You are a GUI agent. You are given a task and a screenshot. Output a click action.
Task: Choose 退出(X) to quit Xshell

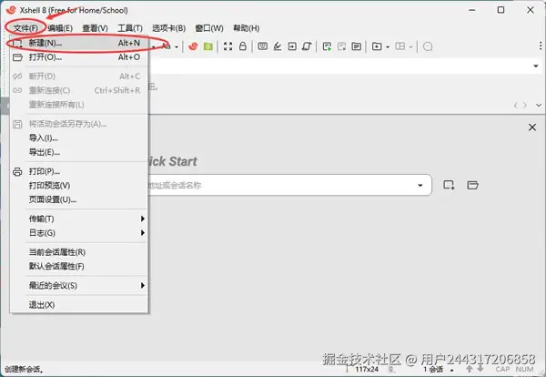click(79, 305)
